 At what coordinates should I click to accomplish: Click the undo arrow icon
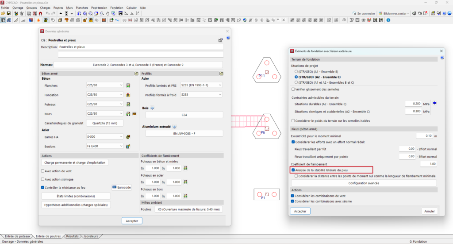pos(48,14)
